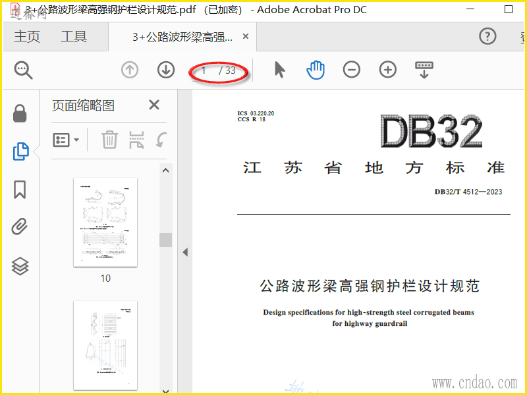Select the 3+公路波形梁高强 document tab
This screenshot has width=527, height=395.
182,37
